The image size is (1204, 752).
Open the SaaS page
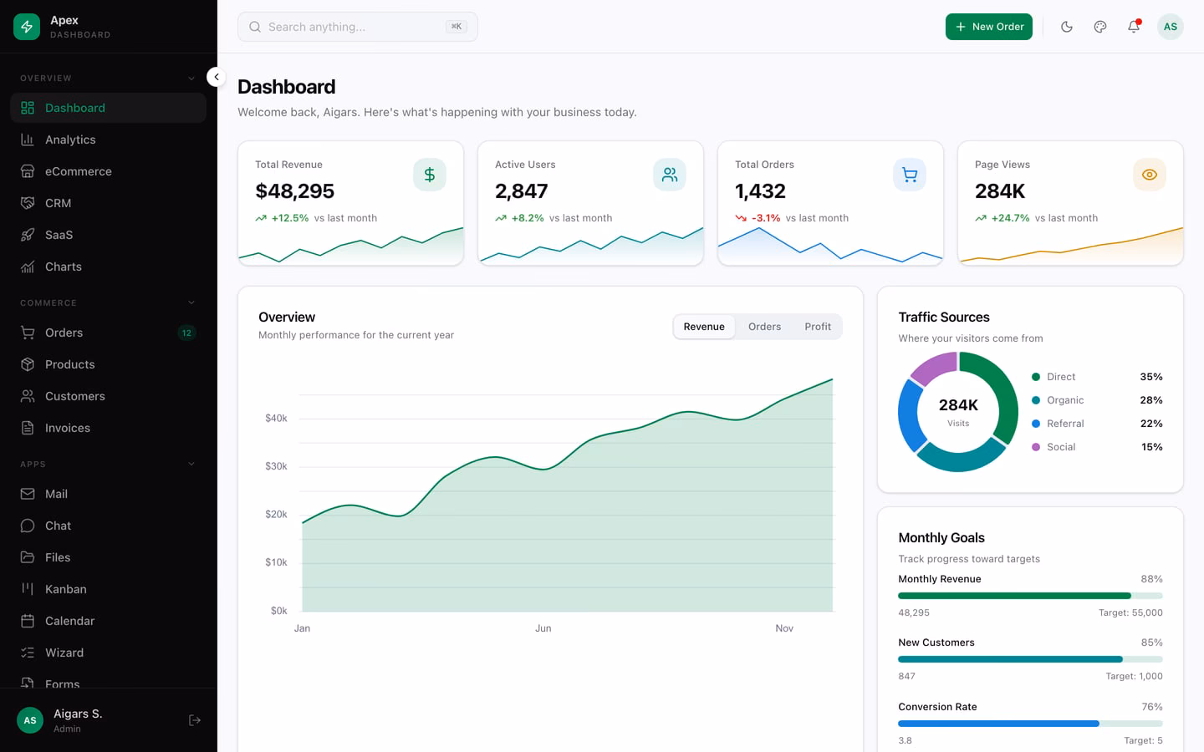108,235
